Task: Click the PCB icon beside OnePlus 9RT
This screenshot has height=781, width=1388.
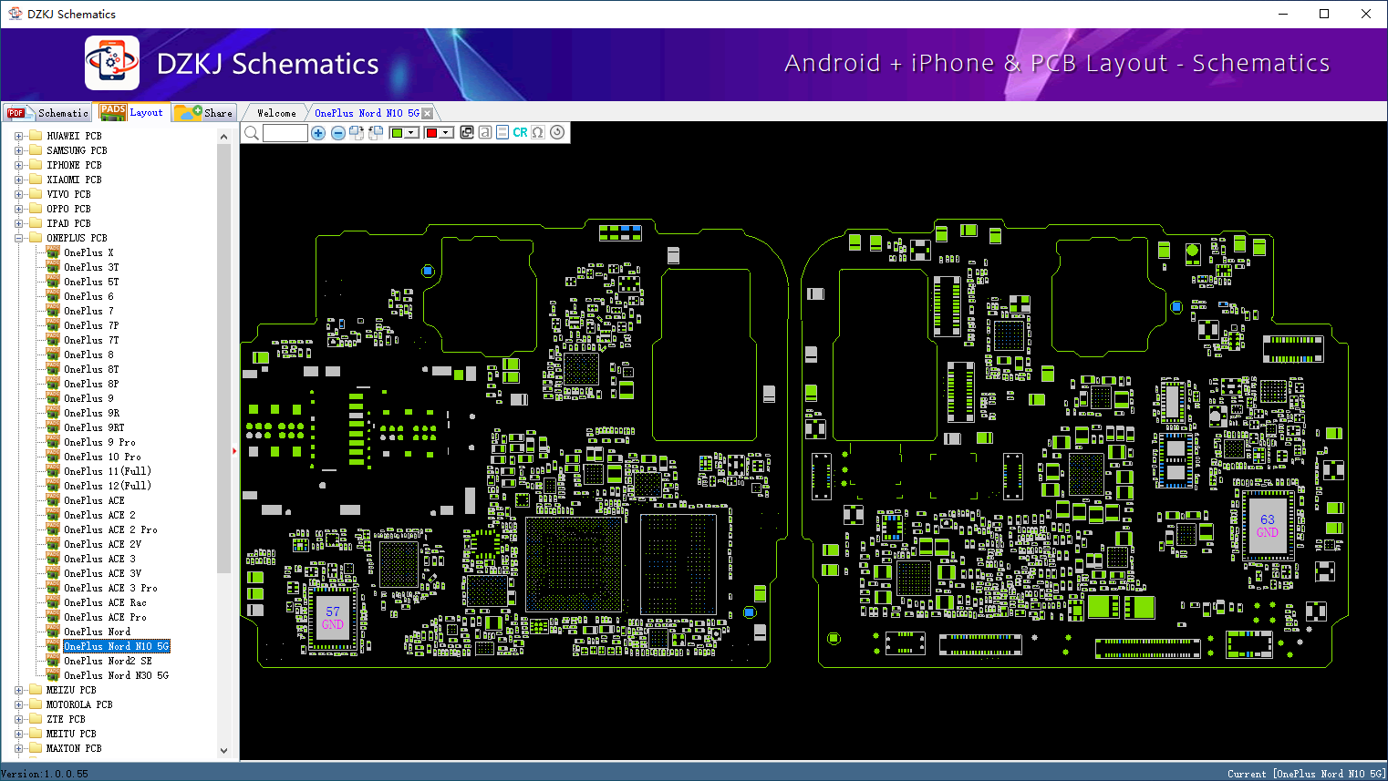Action: coord(54,427)
